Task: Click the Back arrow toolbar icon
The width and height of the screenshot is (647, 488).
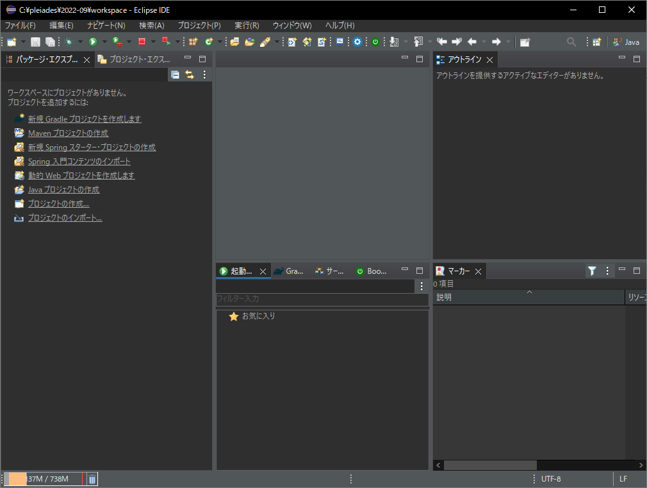Action: point(472,42)
